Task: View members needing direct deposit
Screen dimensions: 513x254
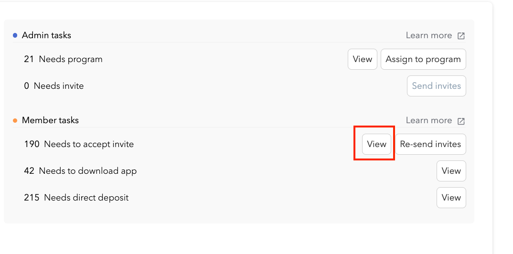Action: pyautogui.click(x=451, y=198)
